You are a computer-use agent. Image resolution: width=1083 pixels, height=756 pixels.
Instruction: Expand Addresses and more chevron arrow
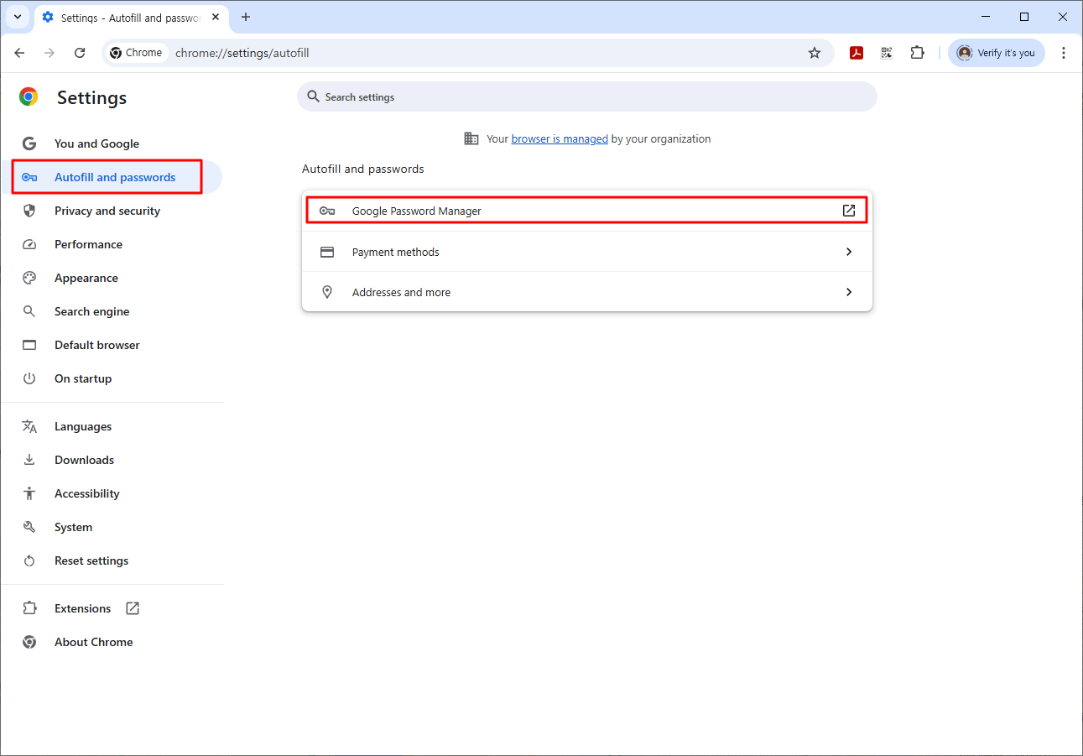(849, 292)
